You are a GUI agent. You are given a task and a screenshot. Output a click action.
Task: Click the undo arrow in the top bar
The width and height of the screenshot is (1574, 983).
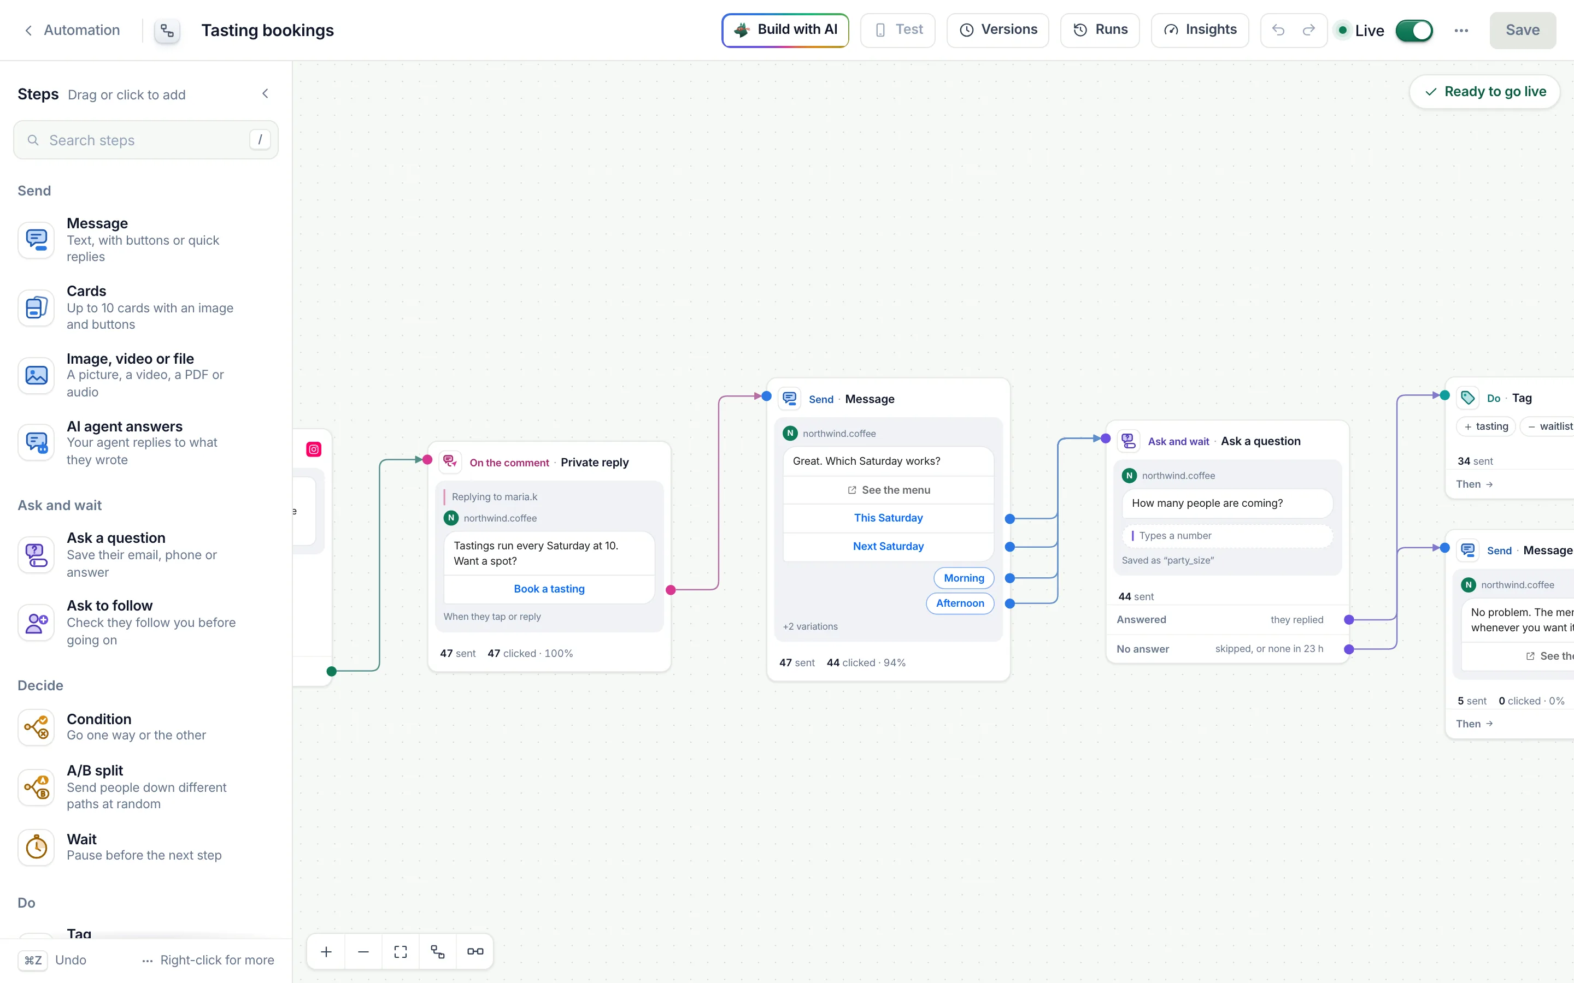click(1277, 30)
